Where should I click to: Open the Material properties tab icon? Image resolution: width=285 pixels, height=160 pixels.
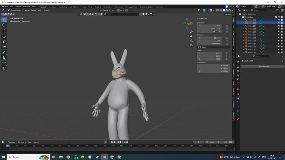click(238, 119)
